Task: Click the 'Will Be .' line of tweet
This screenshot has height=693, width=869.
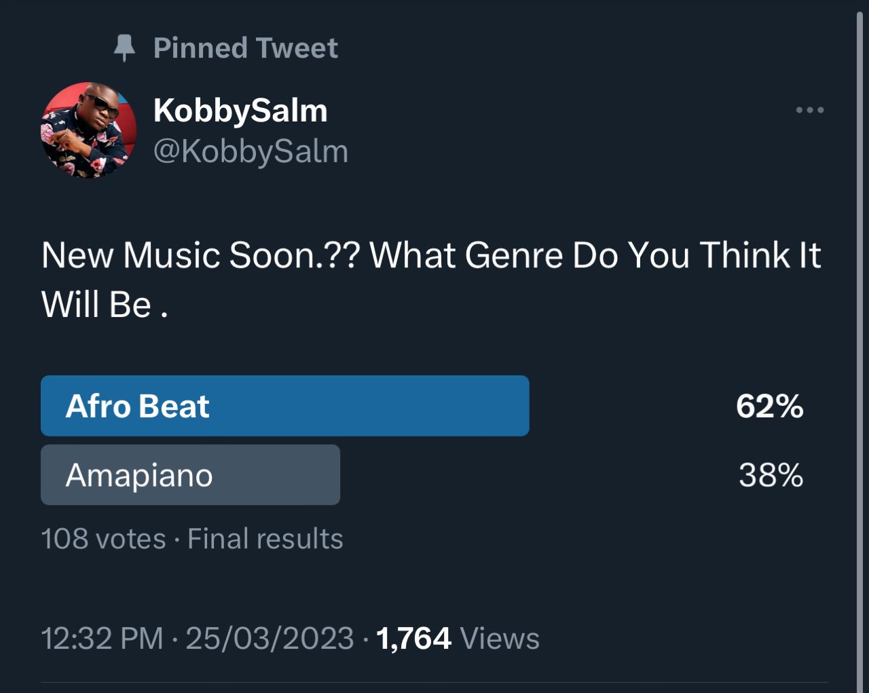Action: (105, 304)
